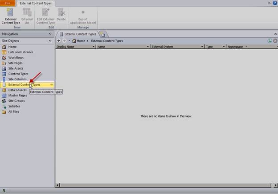Stop loading with the stop icon
The image size is (278, 194).
click(x=275, y=41)
